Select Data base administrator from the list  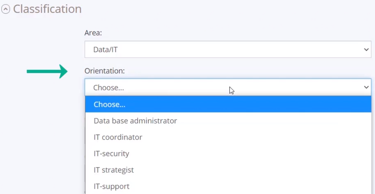(228, 121)
